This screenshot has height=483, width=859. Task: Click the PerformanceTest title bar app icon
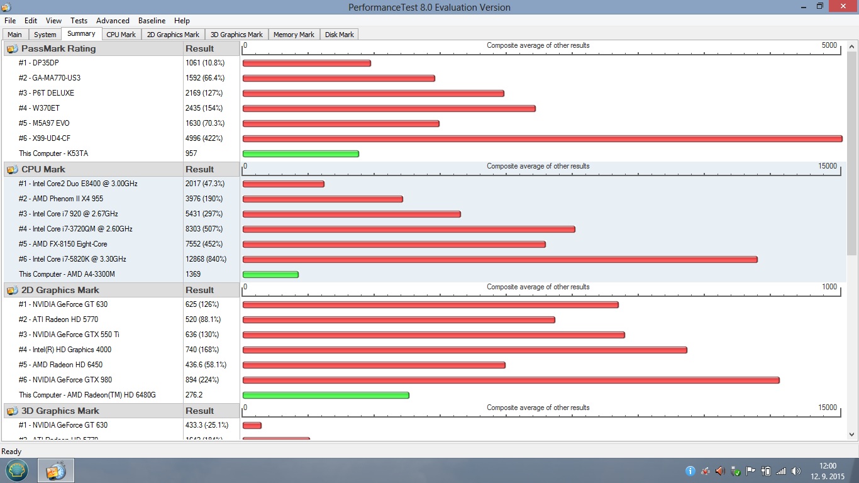pos(6,7)
